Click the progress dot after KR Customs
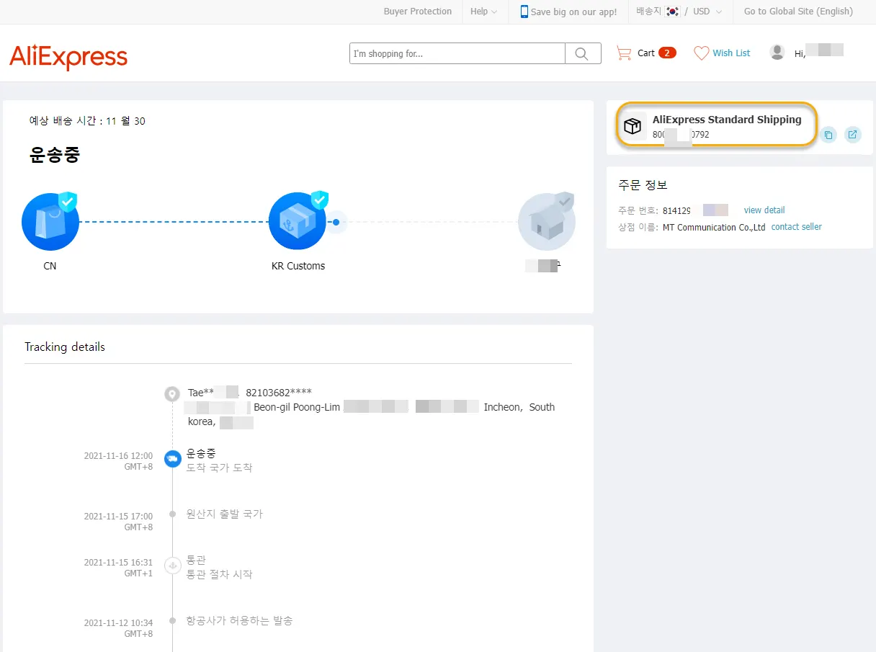This screenshot has height=652, width=876. tap(336, 222)
